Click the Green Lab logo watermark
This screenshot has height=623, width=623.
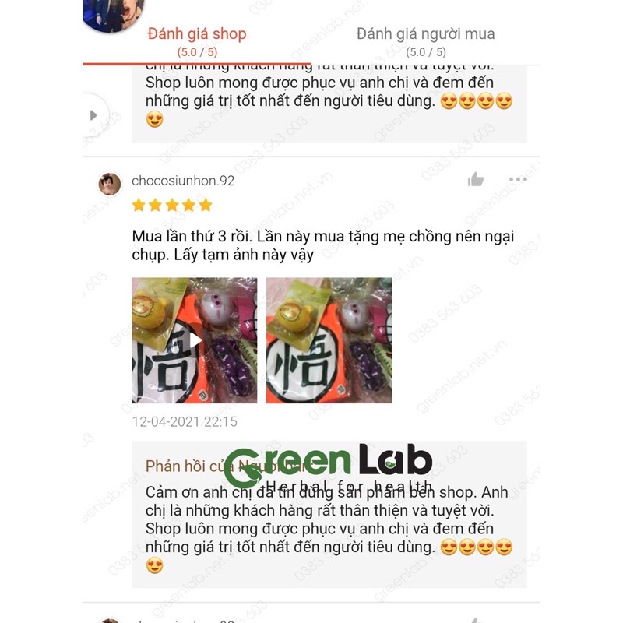[328, 466]
